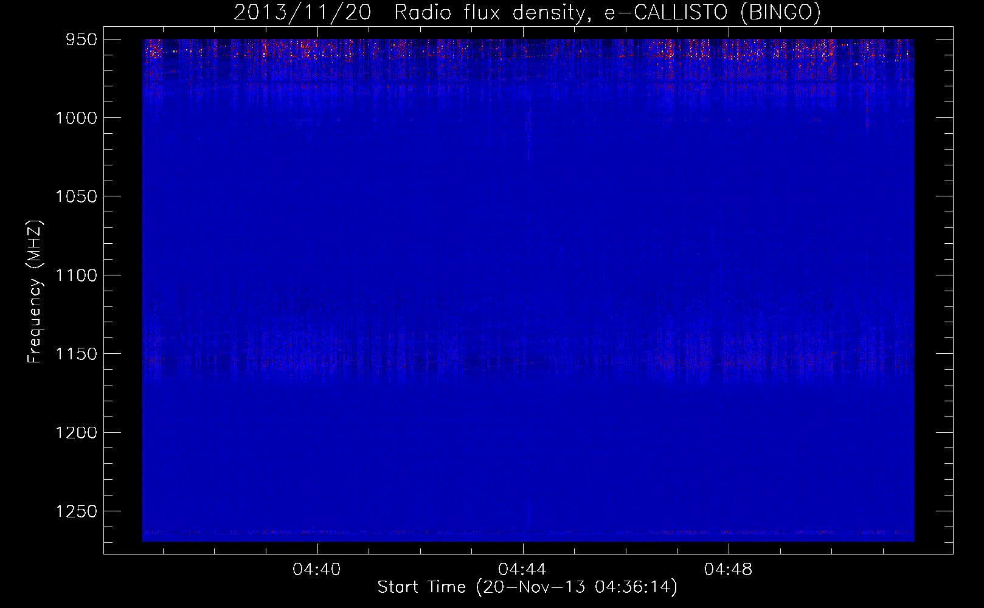
Task: Click the '1100' frequency axis label
Action: pos(76,275)
